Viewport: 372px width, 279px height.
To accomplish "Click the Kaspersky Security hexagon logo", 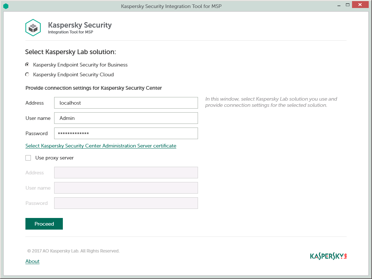I will [x=33, y=27].
